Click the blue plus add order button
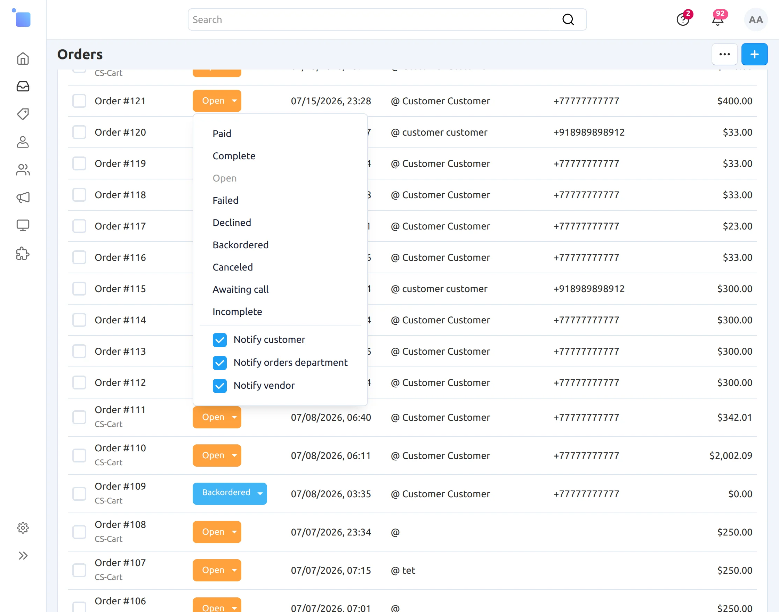The width and height of the screenshot is (779, 612). point(754,55)
